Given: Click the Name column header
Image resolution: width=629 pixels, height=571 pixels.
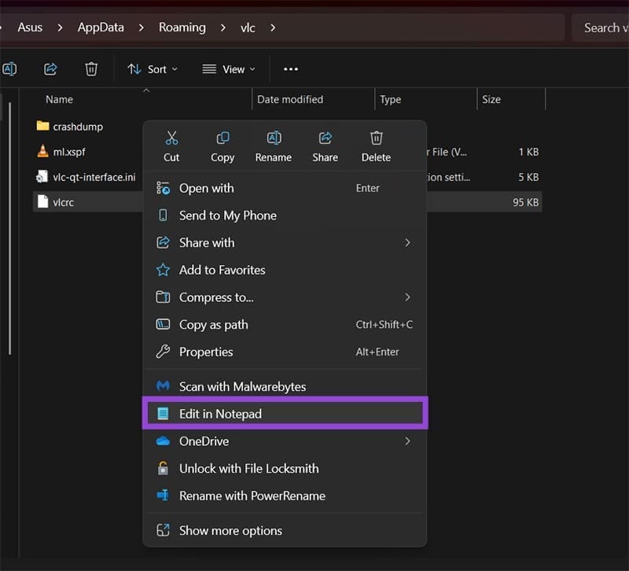Looking at the screenshot, I should point(60,99).
